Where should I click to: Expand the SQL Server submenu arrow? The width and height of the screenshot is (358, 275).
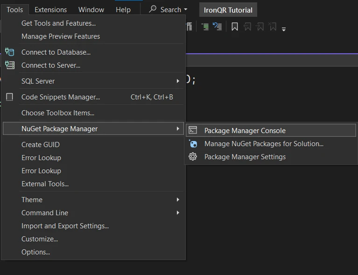178,81
